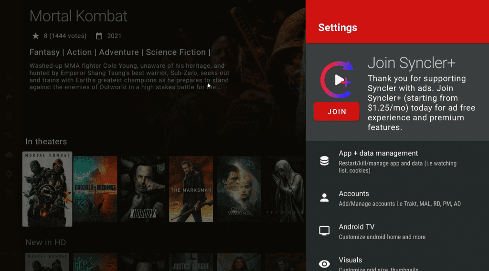Click the Mortal Kombat plot description

click(x=129, y=76)
